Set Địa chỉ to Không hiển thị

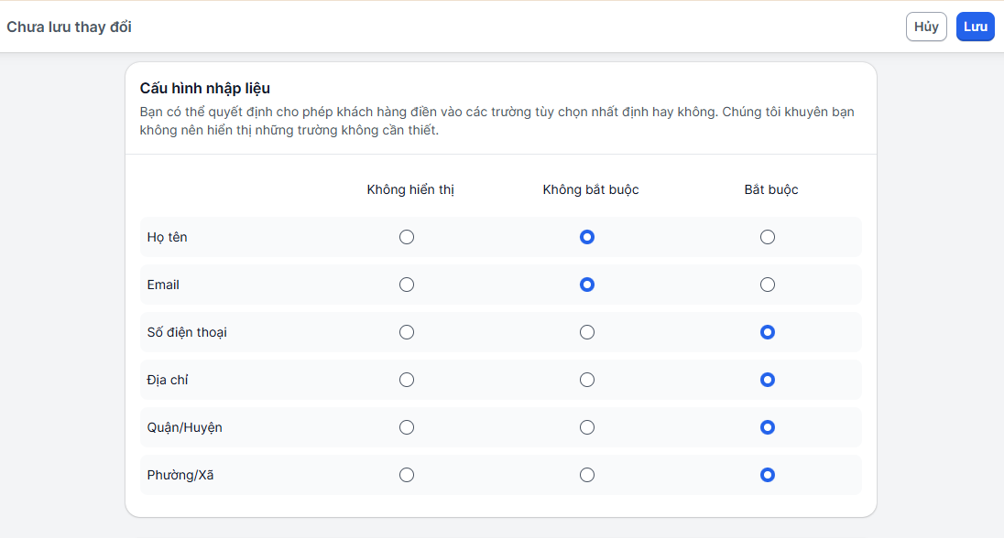point(407,380)
